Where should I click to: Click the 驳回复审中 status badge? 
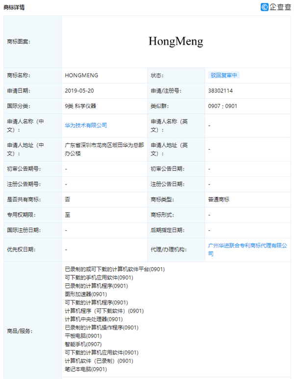pos(224,76)
